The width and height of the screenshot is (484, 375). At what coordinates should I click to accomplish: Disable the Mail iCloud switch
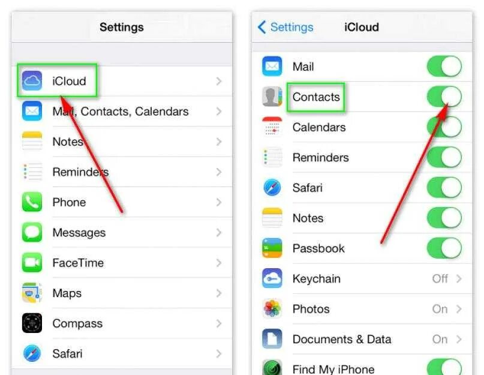tap(444, 66)
